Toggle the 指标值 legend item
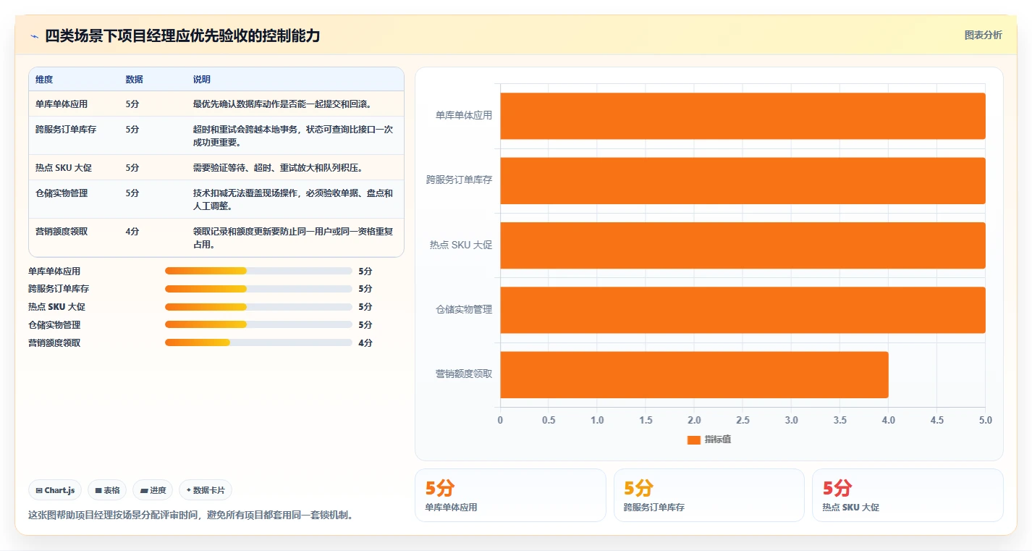 click(709, 439)
